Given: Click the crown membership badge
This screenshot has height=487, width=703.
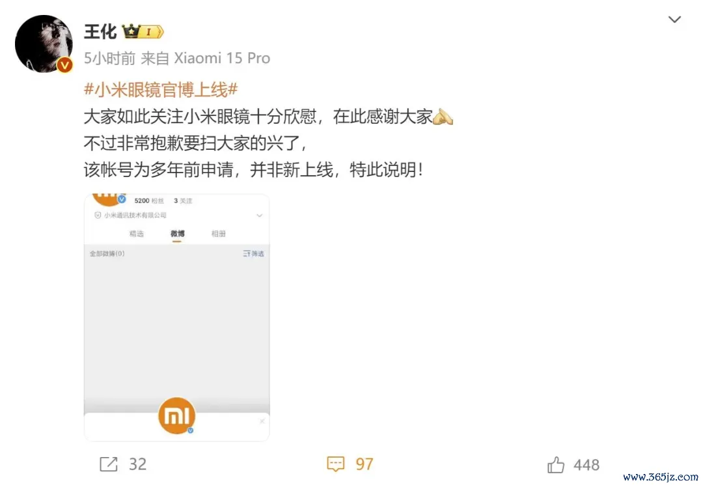Looking at the screenshot, I should tap(143, 31).
